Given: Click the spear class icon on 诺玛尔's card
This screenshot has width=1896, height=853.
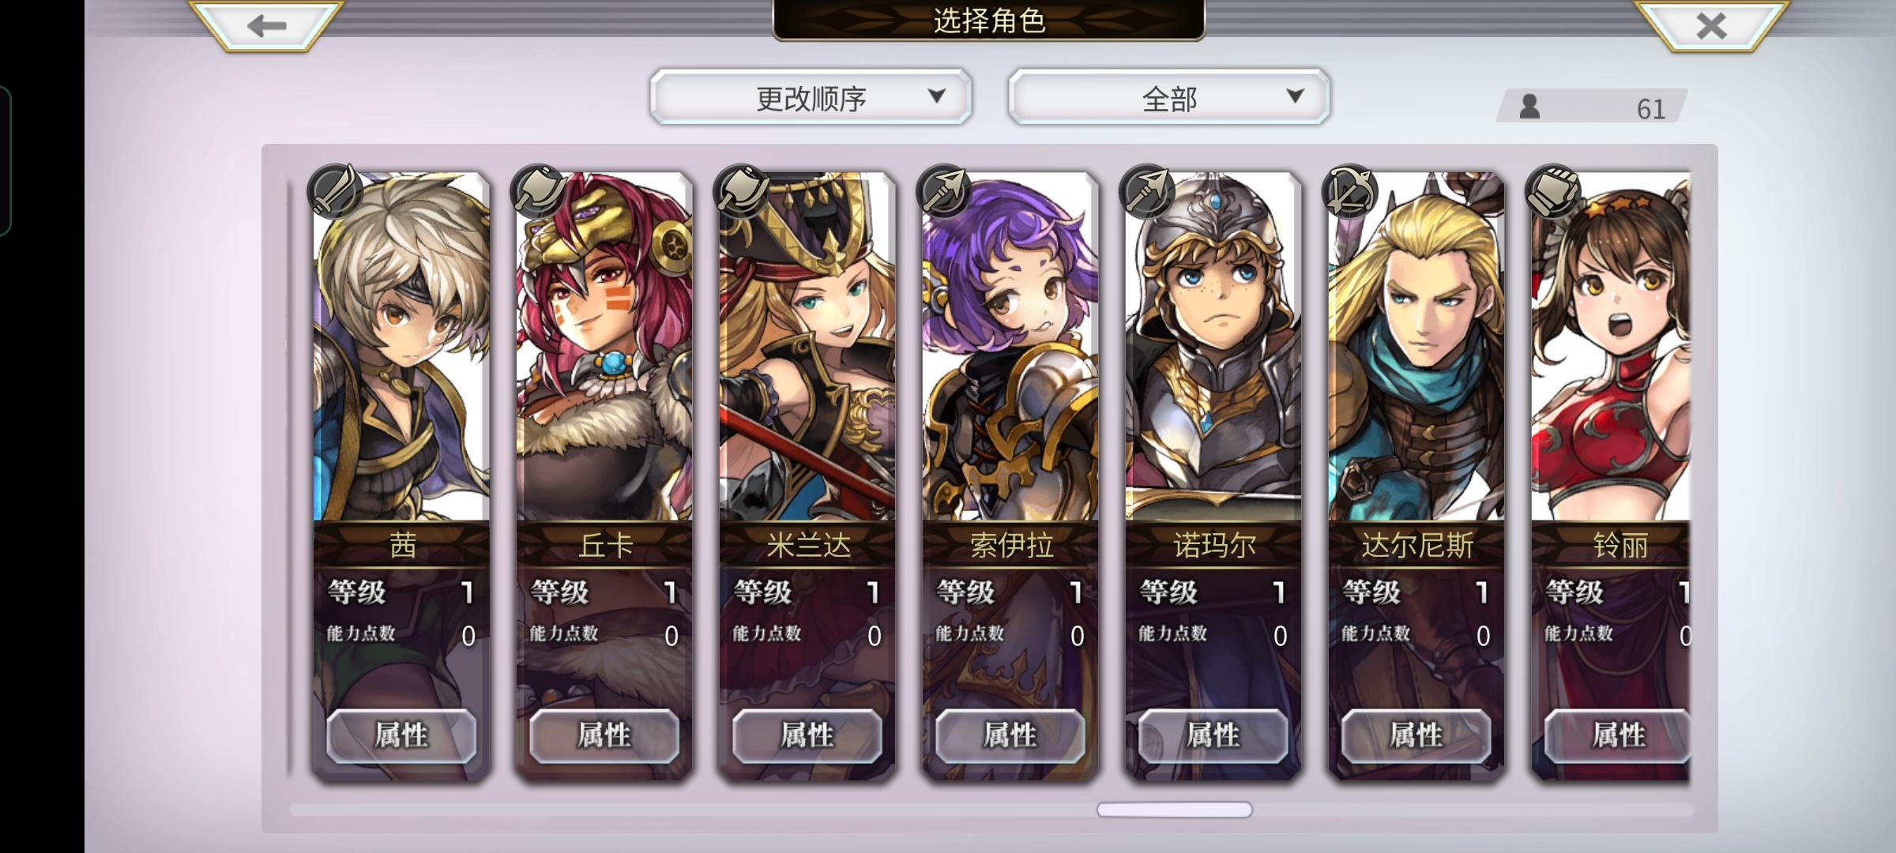Looking at the screenshot, I should (1148, 191).
